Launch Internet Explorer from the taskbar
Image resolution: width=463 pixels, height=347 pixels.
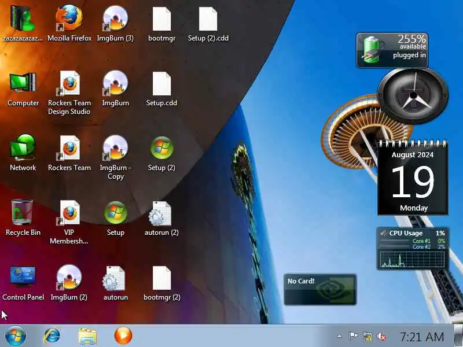coord(52,336)
